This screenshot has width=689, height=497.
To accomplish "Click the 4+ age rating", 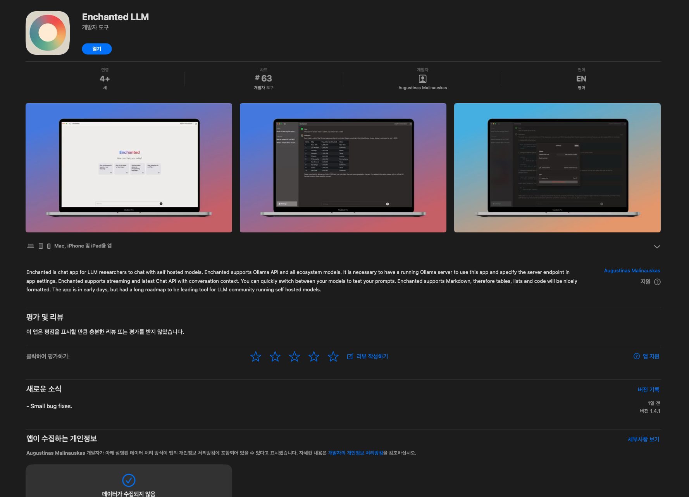I will click(105, 79).
